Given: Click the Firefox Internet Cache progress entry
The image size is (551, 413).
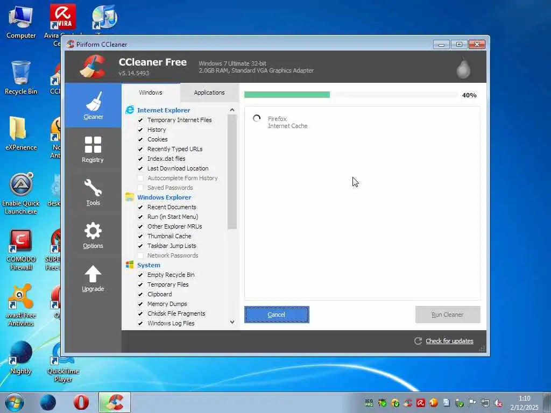Looking at the screenshot, I should coord(280,122).
